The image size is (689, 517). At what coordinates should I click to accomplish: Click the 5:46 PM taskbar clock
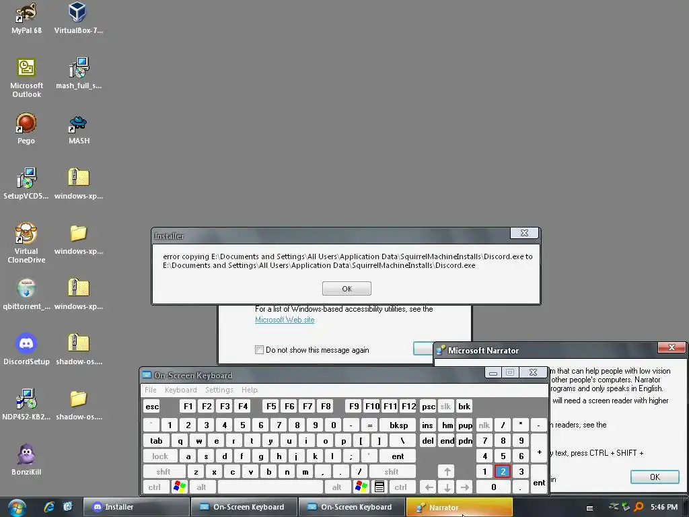[x=664, y=507]
